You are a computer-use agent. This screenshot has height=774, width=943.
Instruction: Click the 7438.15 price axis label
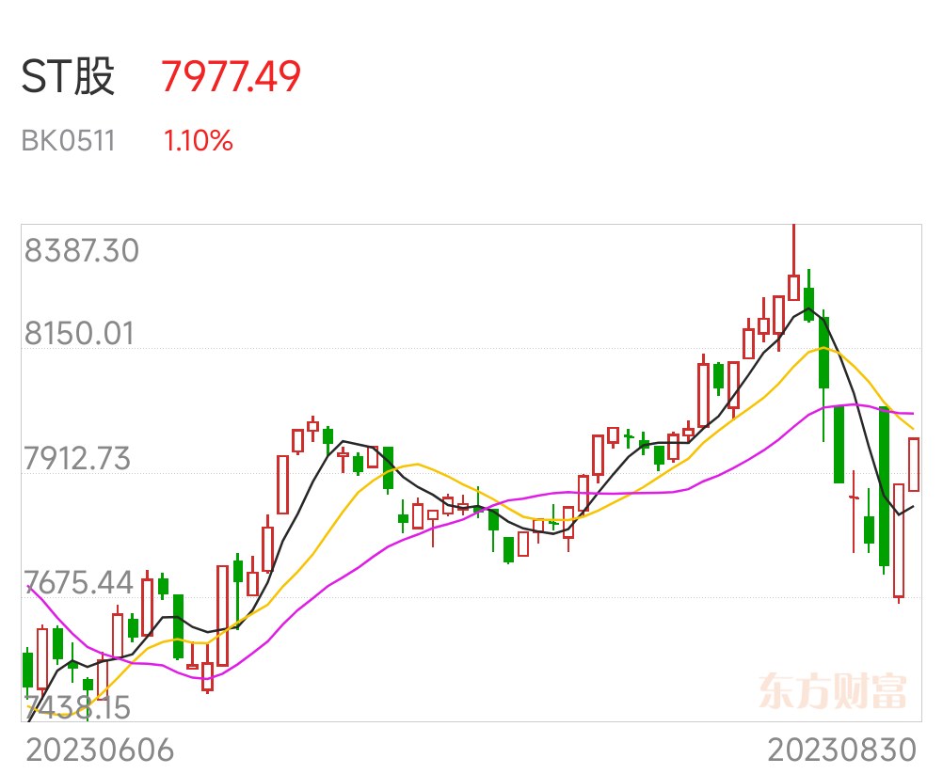pyautogui.click(x=77, y=707)
